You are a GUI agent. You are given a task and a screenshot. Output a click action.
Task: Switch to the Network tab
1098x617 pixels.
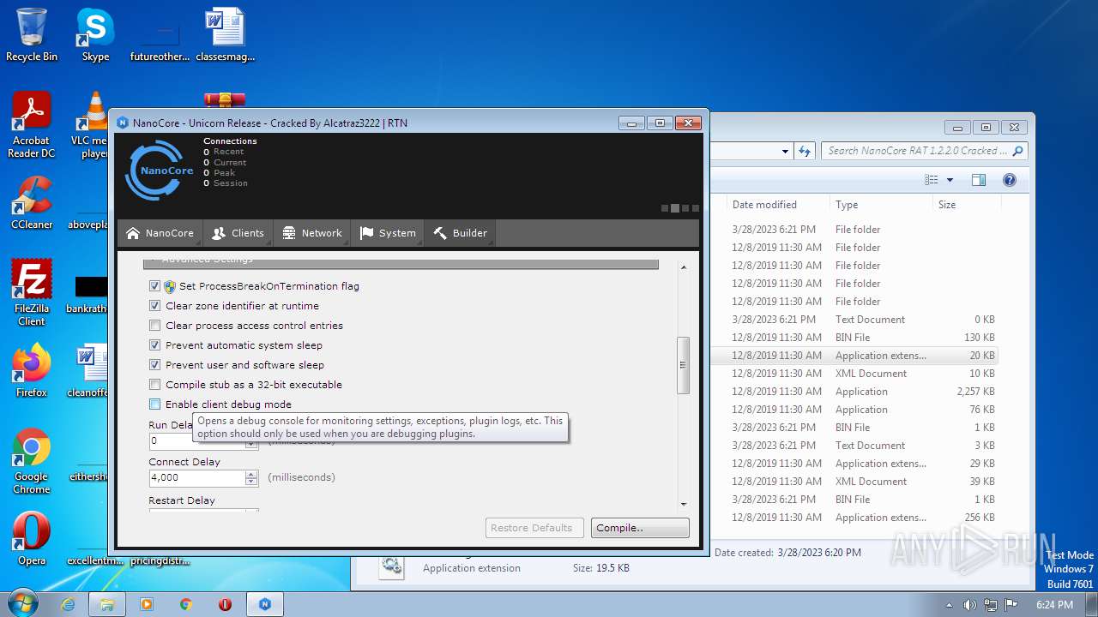(311, 233)
